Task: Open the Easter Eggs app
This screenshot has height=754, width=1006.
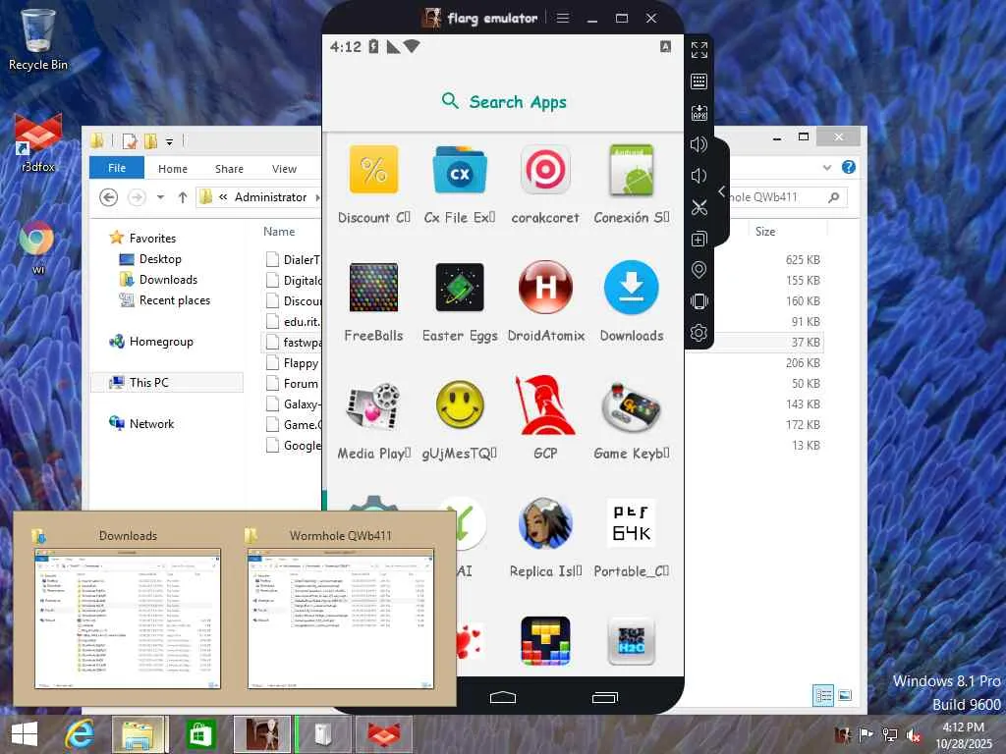Action: (460, 301)
